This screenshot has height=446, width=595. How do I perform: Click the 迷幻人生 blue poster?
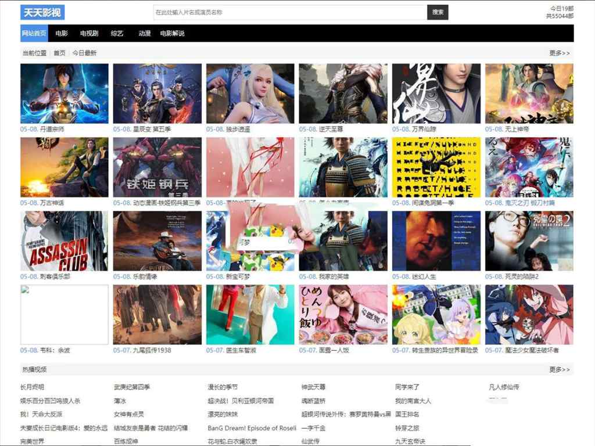436,241
